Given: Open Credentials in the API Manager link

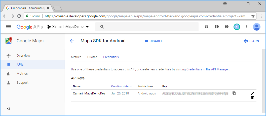Looking at the screenshot, I should 207,69.
